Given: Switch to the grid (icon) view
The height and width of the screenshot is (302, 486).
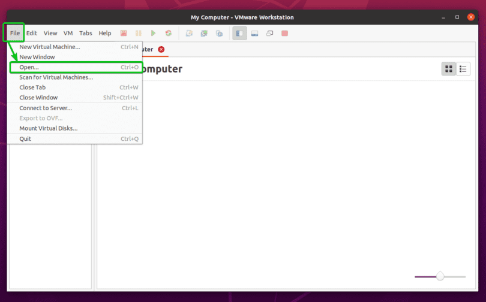Looking at the screenshot, I should coord(448,69).
